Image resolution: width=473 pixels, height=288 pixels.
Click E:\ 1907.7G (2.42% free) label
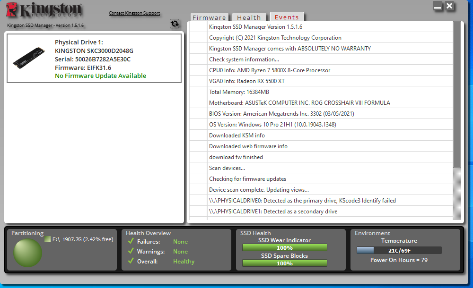coord(83,239)
